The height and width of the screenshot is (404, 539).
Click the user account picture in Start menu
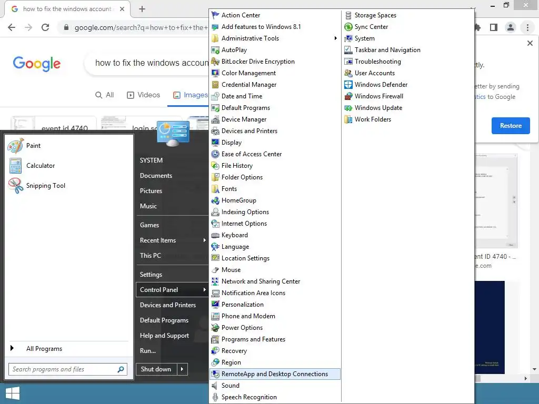[173, 134]
